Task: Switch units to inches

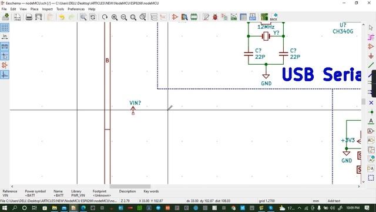Action: click(5, 37)
